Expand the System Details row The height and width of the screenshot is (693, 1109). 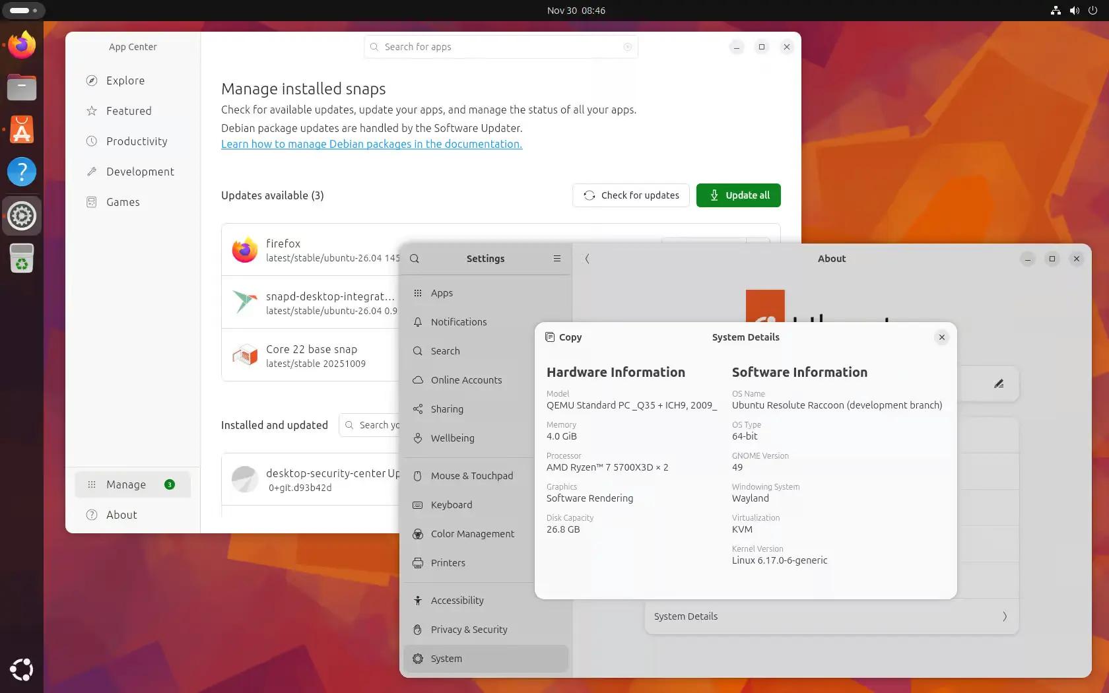tap(830, 616)
